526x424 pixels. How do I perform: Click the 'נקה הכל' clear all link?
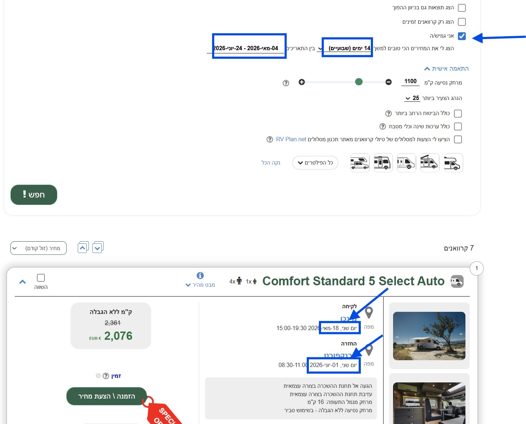(x=271, y=163)
